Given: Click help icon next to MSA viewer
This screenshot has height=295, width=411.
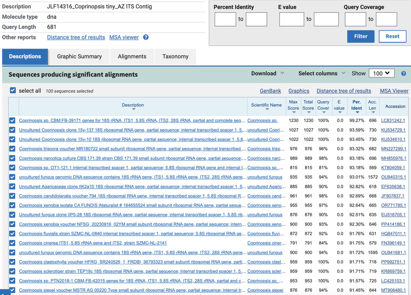Looking at the screenshot, I should 146,37.
